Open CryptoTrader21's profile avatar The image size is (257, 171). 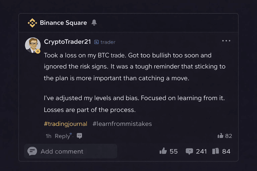[x=33, y=45]
